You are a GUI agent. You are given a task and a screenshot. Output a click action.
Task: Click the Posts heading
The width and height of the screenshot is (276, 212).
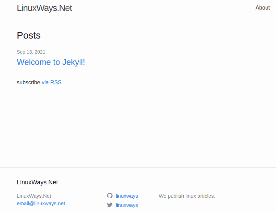coord(29,36)
